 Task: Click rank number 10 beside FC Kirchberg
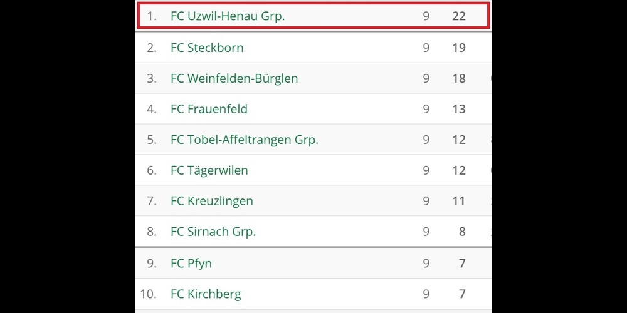[x=148, y=294]
